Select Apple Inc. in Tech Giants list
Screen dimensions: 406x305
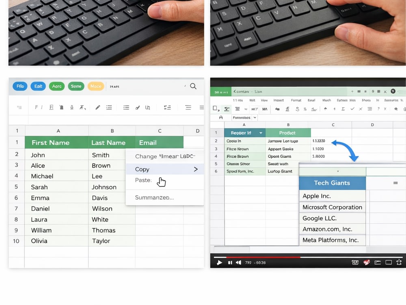point(332,196)
